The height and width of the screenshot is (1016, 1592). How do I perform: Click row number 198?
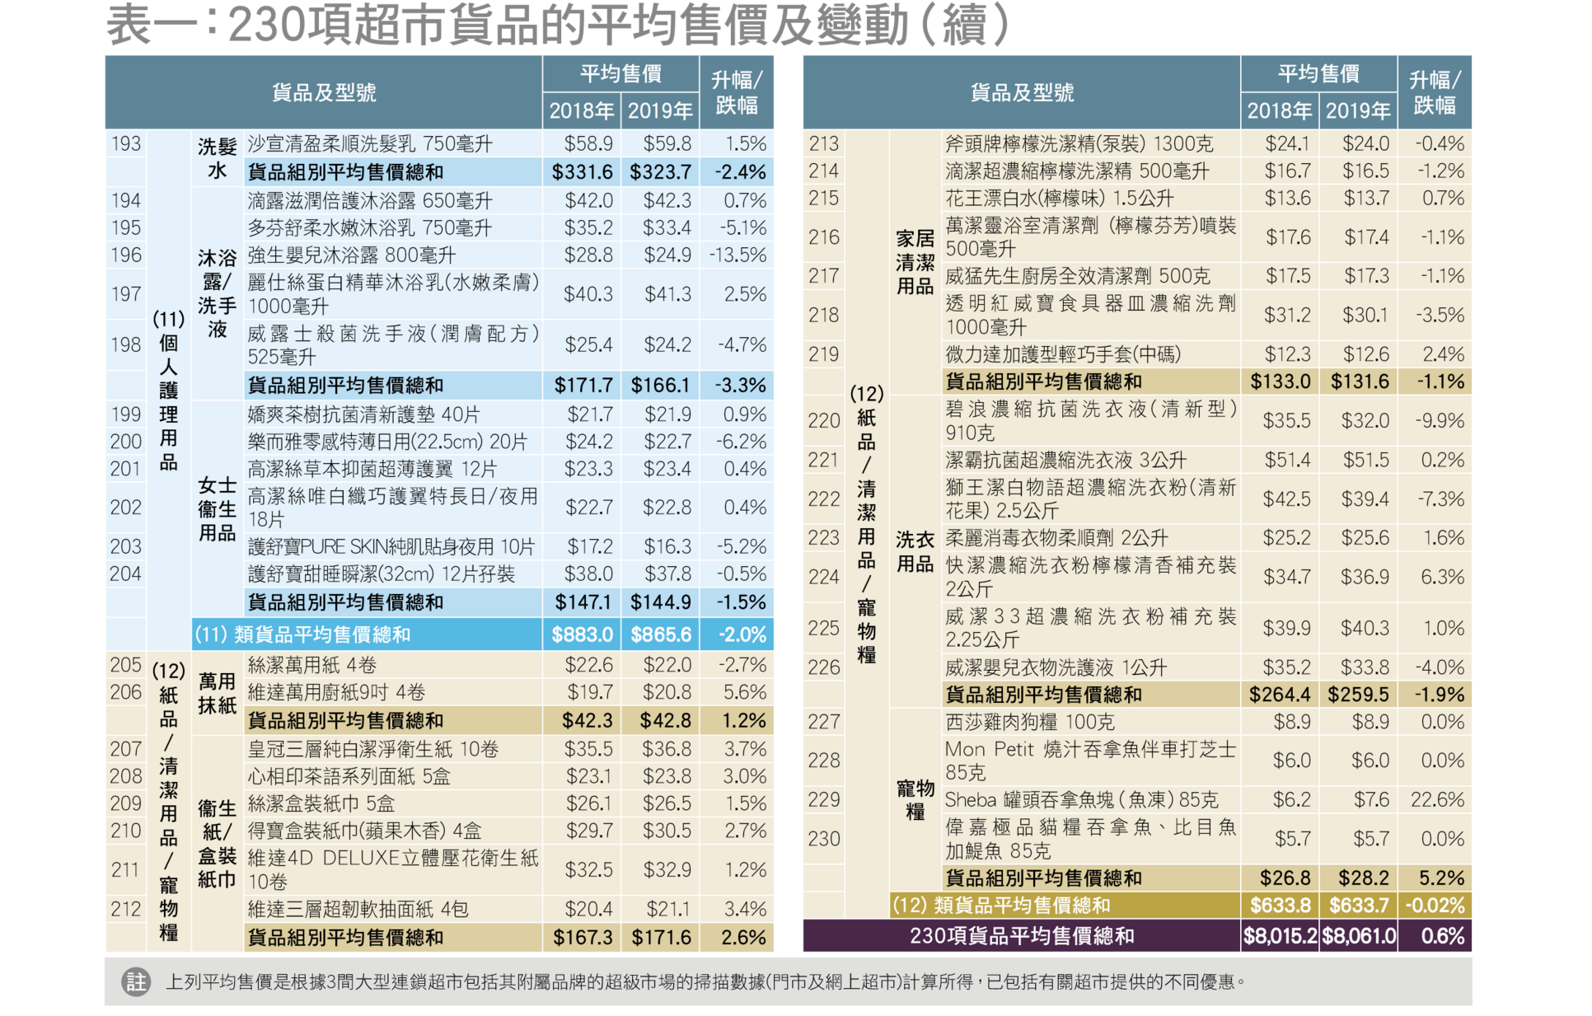tap(126, 346)
